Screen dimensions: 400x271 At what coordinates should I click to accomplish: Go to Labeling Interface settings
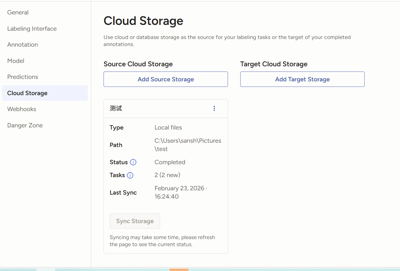point(32,29)
